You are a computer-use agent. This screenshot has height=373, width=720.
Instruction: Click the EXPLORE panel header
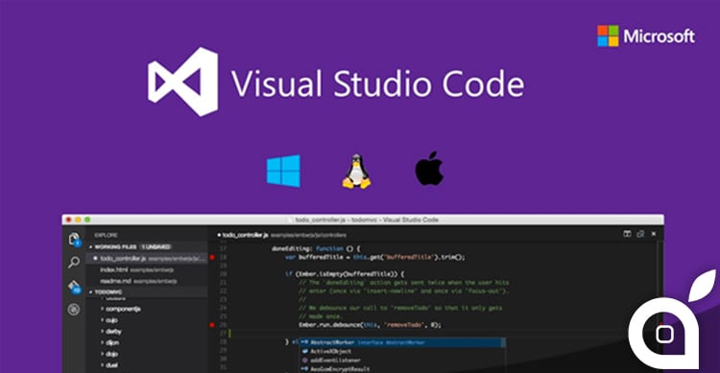(106, 235)
